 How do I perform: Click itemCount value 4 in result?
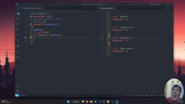click(127, 51)
